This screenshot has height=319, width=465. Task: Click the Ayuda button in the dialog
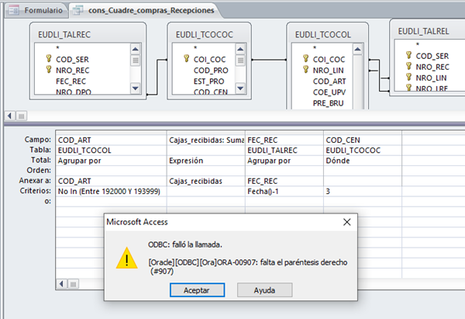click(264, 289)
